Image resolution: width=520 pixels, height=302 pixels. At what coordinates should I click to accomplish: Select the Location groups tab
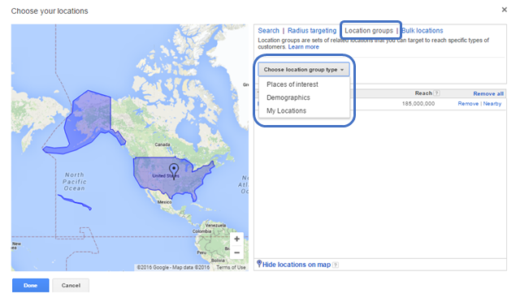click(369, 31)
